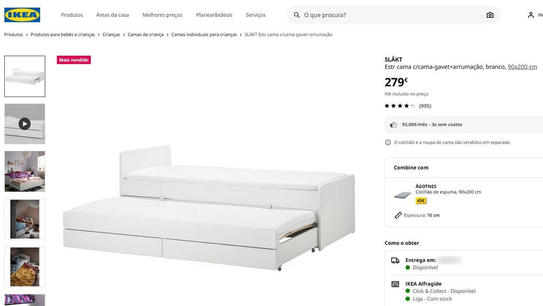Open Melhores preços menu

tap(162, 15)
